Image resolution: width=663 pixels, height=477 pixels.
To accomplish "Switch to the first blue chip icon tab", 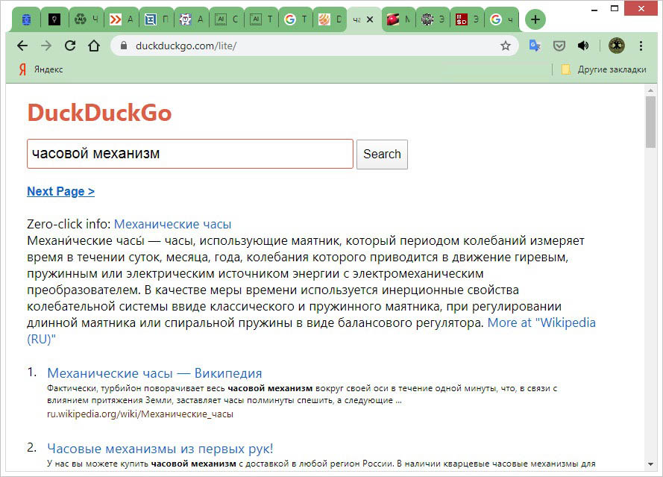I will pos(26,19).
